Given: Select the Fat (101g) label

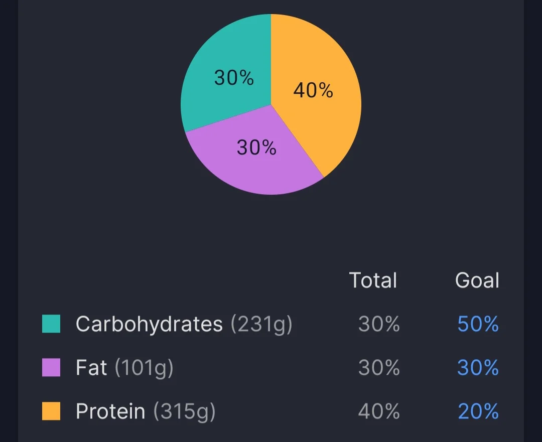Looking at the screenshot, I should tap(124, 368).
